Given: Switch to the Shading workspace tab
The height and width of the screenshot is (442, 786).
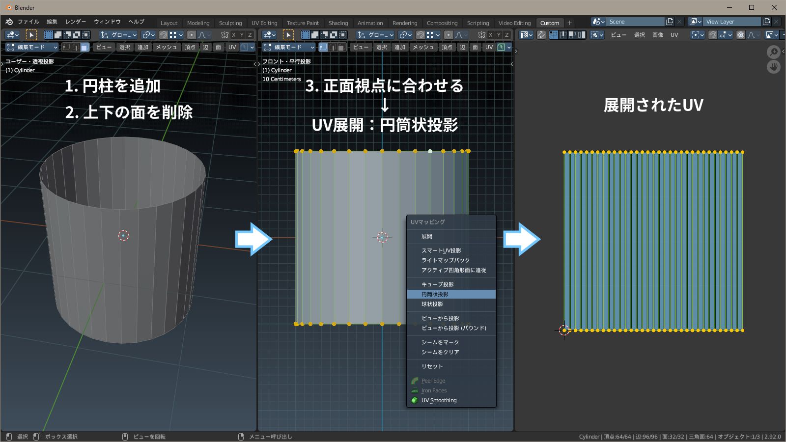Looking at the screenshot, I should (338, 23).
